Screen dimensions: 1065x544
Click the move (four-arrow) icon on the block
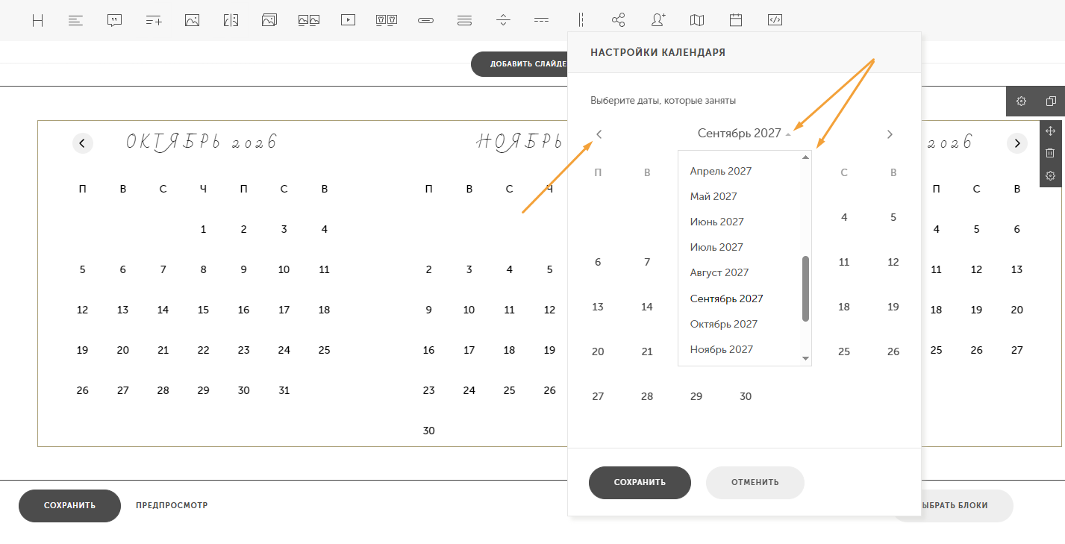coord(1050,131)
